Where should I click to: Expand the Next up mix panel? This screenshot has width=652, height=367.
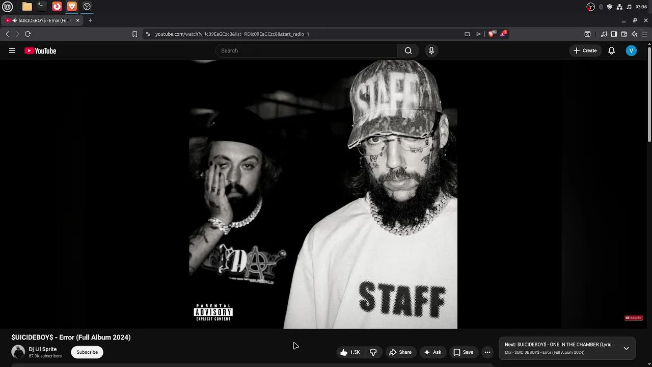pos(626,348)
